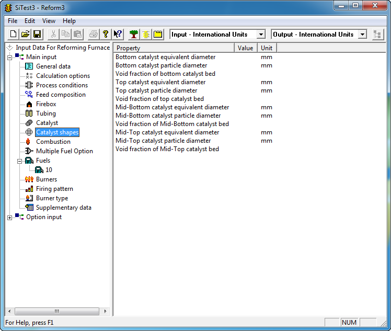This screenshot has height=331, width=391.
Task: Click the Process conditions tree icon
Action: 29,85
